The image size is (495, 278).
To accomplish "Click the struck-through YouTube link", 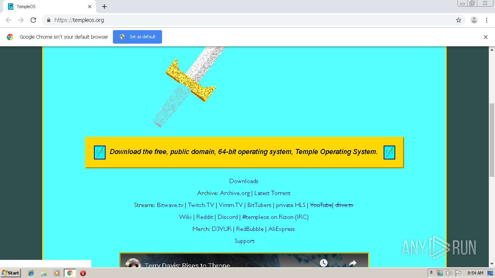I will (x=321, y=205).
